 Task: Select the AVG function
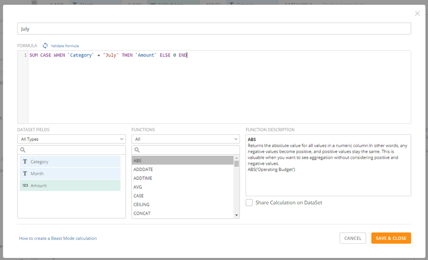183,187
